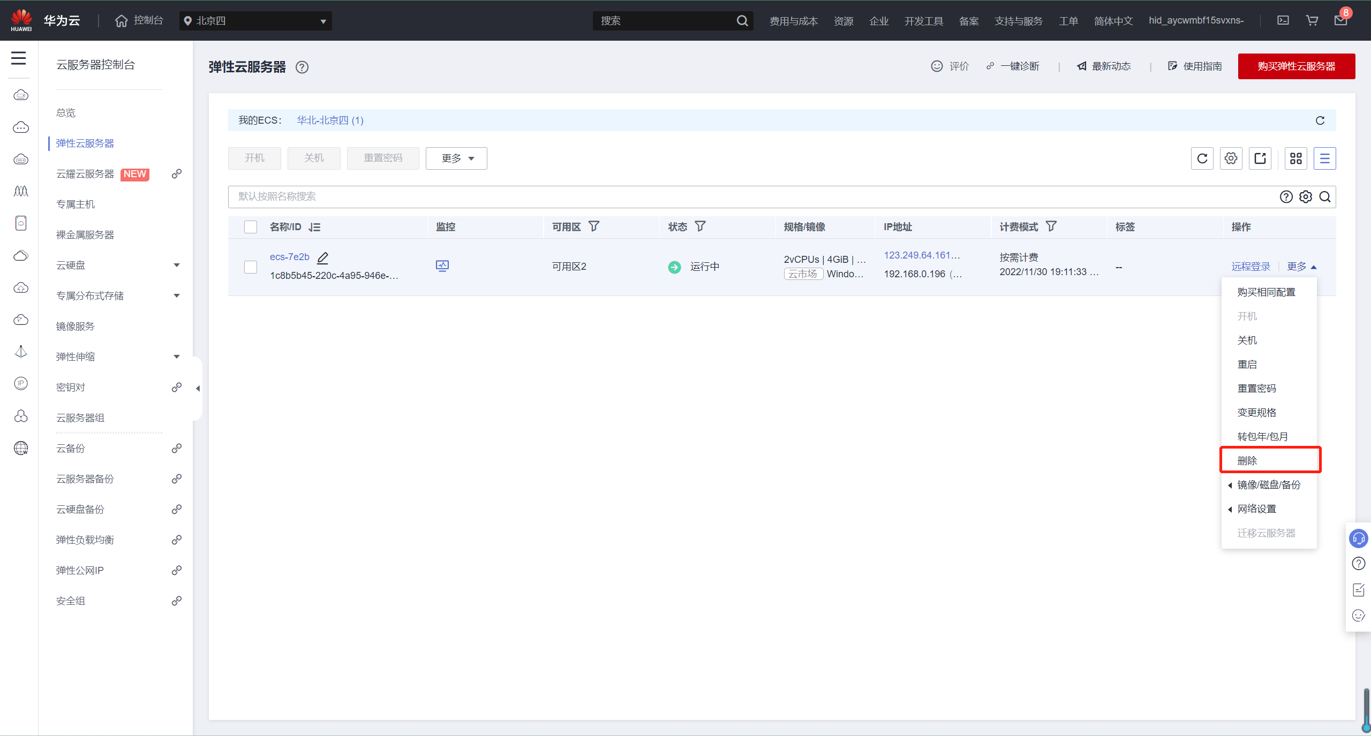Click the search help question icon
This screenshot has height=736, width=1371.
[x=1286, y=197]
